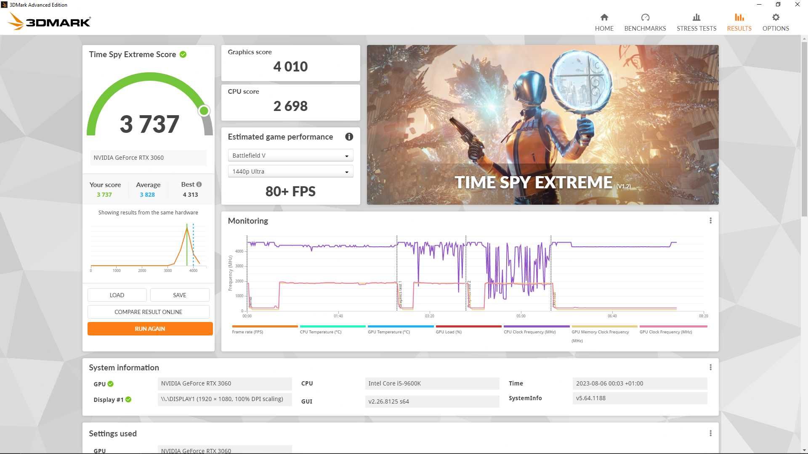Click the score distribution chart
This screenshot has width=808, height=454.
tap(148, 247)
